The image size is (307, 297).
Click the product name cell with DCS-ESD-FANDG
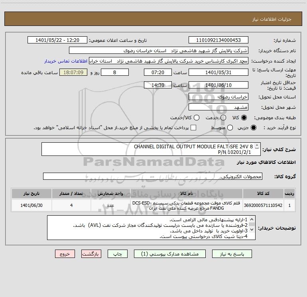(x=187, y=205)
